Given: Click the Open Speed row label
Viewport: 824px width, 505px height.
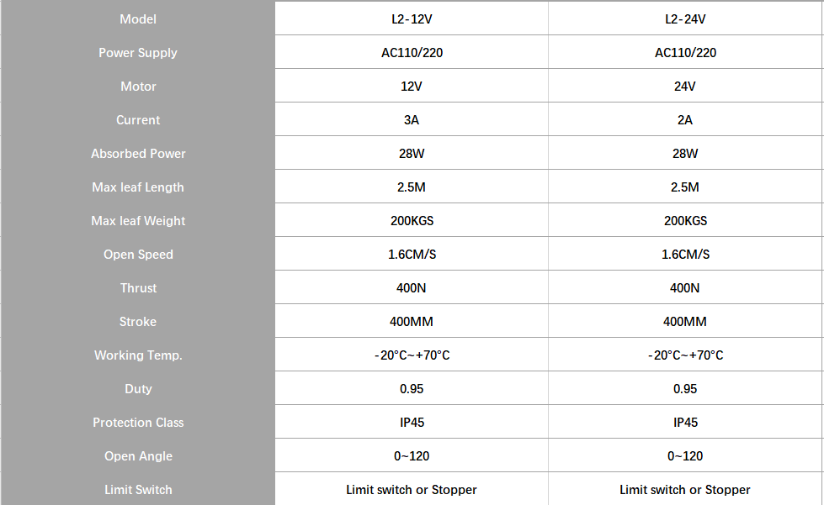Looking at the screenshot, I should coord(138,255).
